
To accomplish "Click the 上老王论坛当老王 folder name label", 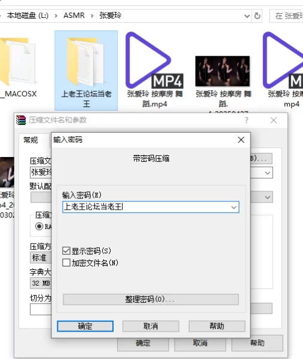I will 86,99.
